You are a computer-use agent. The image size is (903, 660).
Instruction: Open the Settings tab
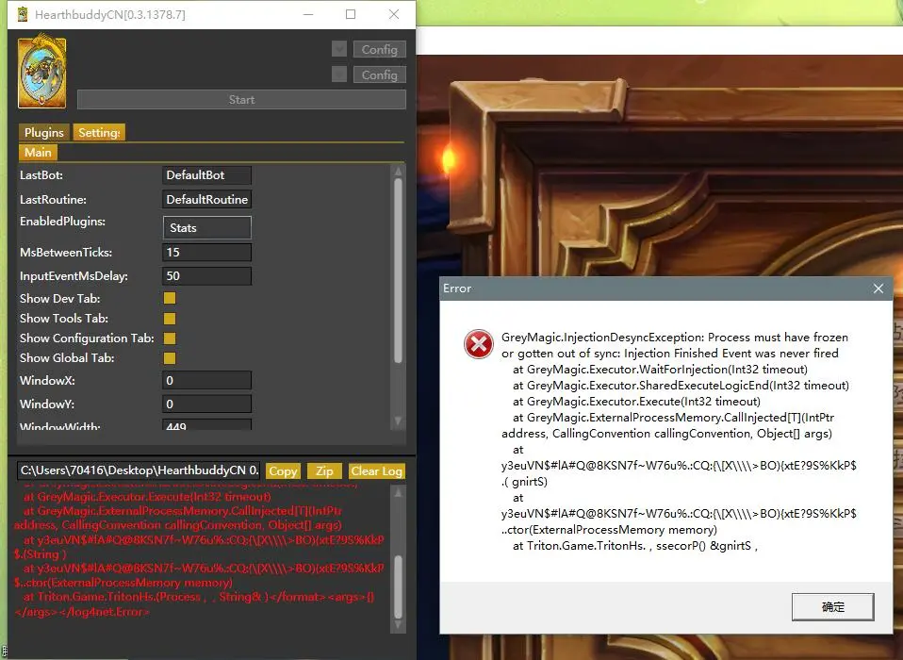click(x=99, y=132)
